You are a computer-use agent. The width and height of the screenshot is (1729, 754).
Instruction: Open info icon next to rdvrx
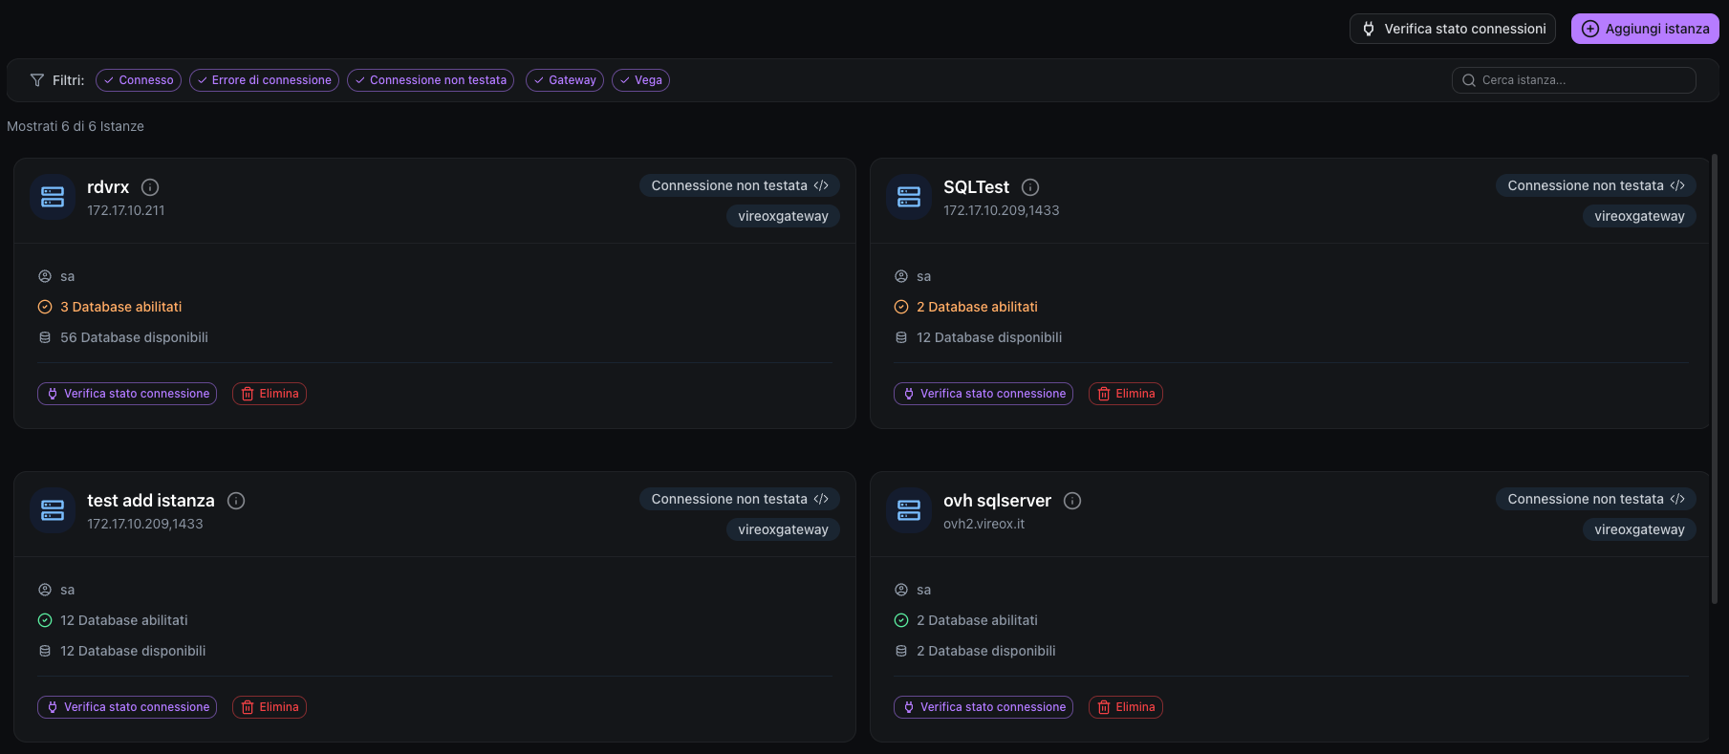click(150, 187)
